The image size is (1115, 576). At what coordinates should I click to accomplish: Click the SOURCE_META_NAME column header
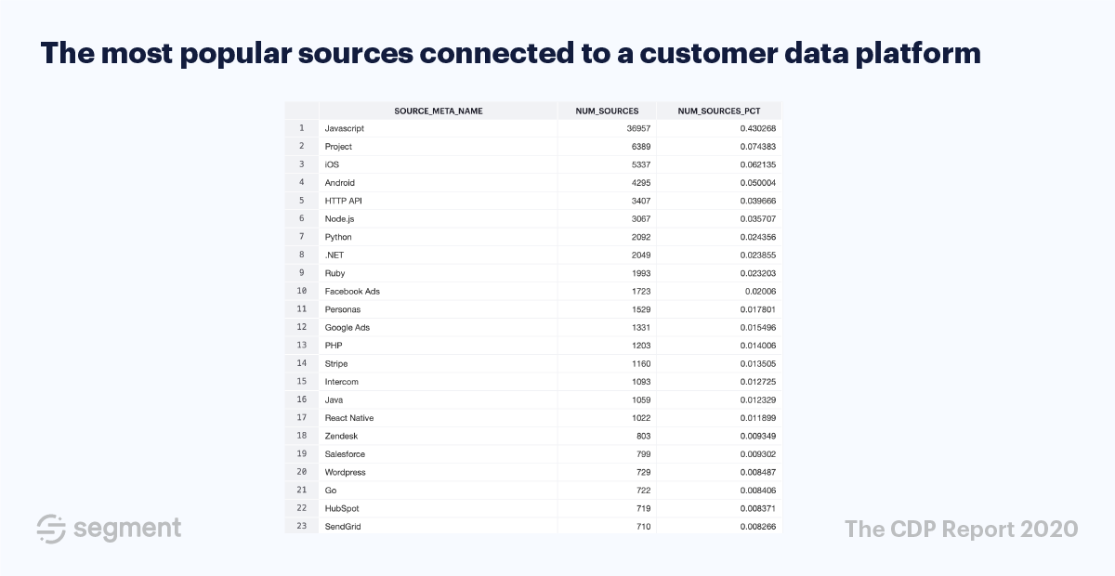pyautogui.click(x=439, y=111)
